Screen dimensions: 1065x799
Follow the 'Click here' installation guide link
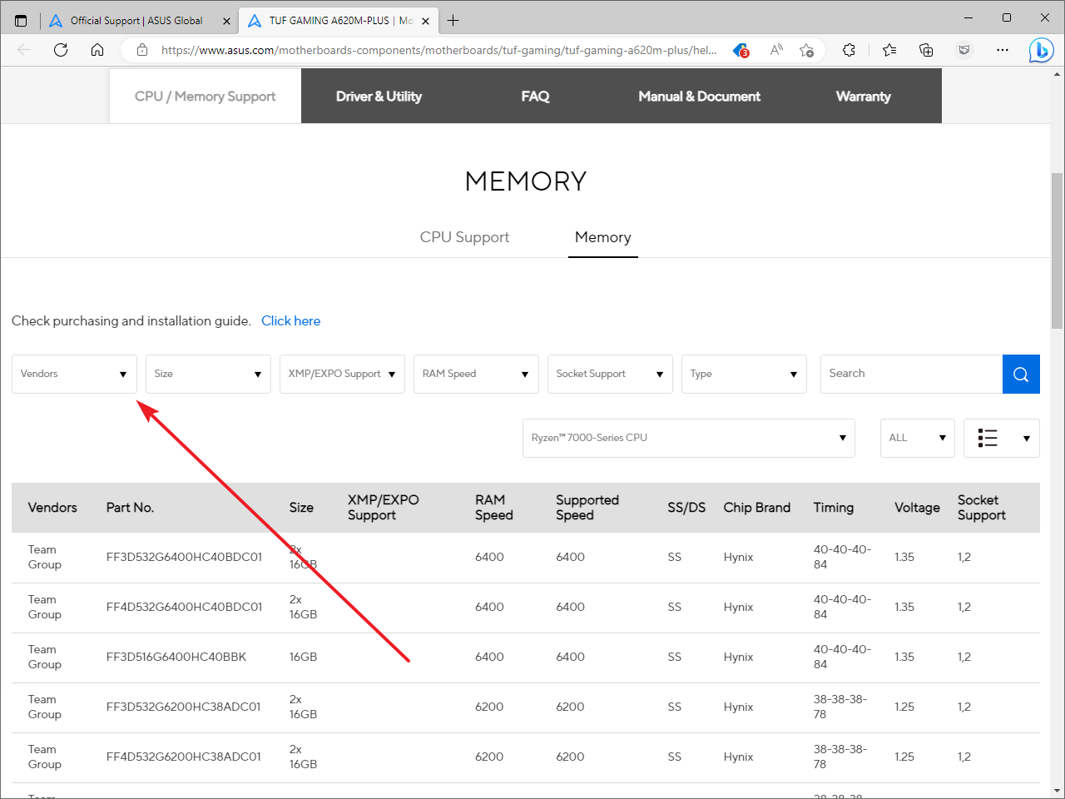coord(290,321)
